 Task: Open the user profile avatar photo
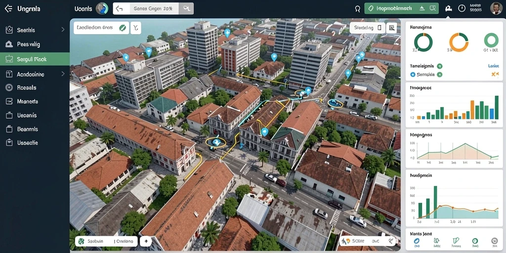496,9
